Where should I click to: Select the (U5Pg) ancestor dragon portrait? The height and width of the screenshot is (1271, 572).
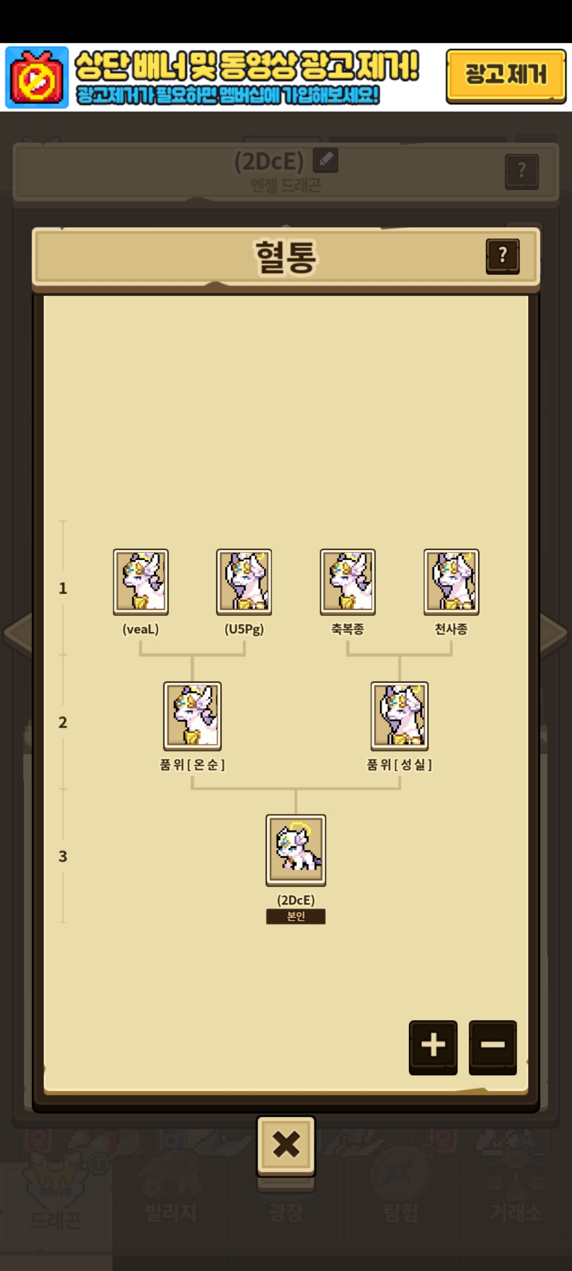(244, 582)
